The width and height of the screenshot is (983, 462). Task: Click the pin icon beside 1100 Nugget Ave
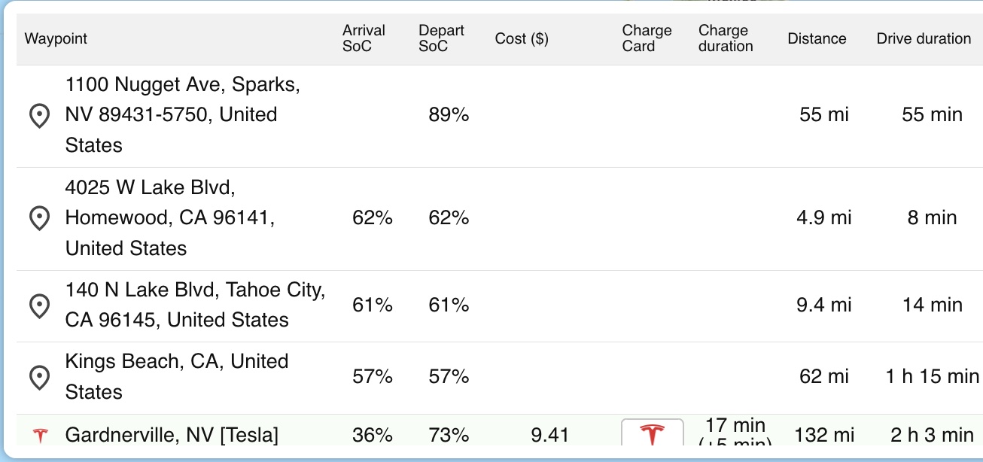click(38, 117)
